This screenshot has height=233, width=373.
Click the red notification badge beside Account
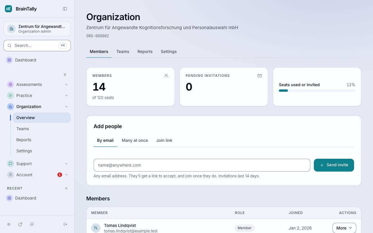coord(60,175)
